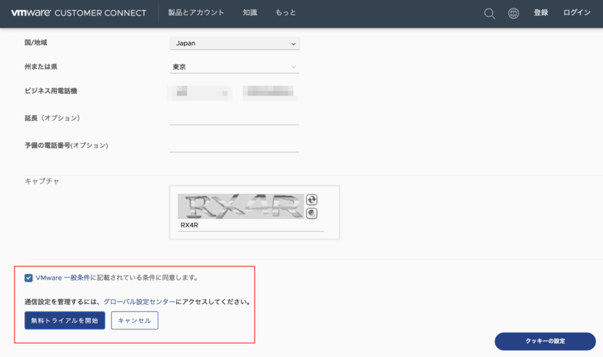This screenshot has height=357, width=603.
Task: Open the search icon in header
Action: tap(489, 14)
